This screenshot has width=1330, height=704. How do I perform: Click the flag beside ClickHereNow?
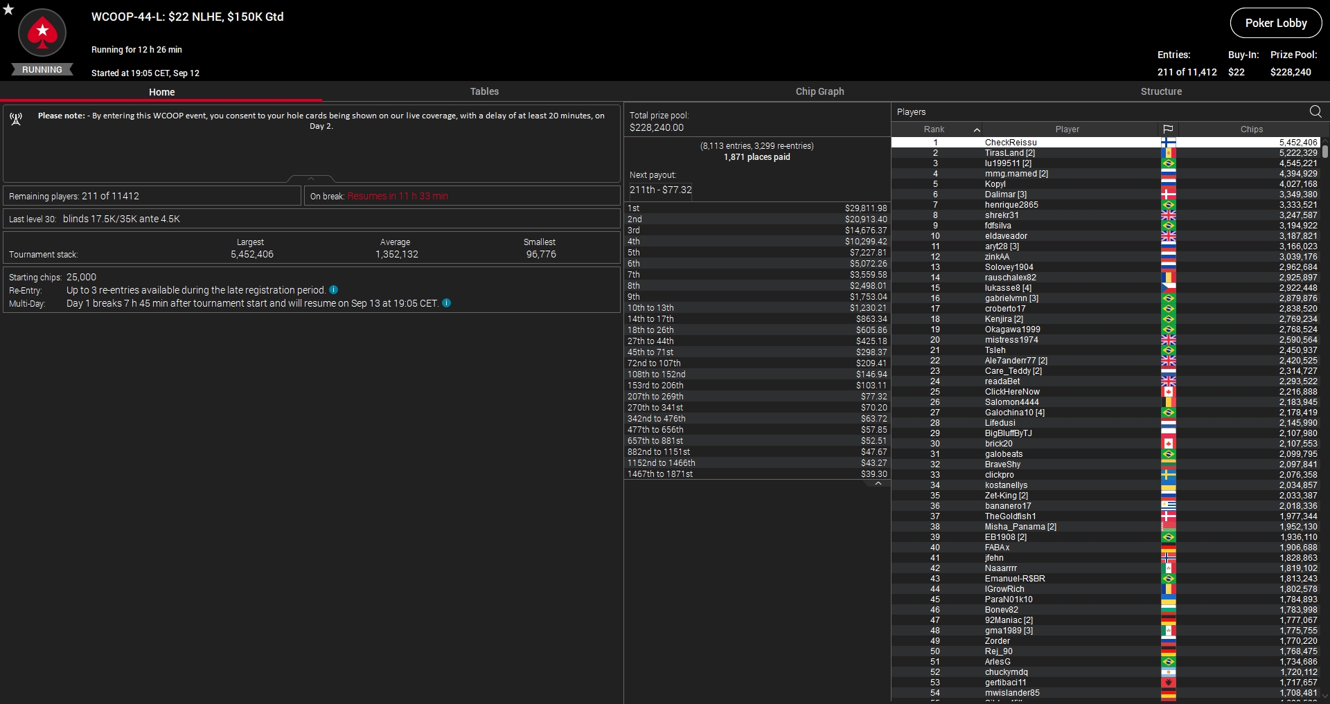pos(1169,392)
